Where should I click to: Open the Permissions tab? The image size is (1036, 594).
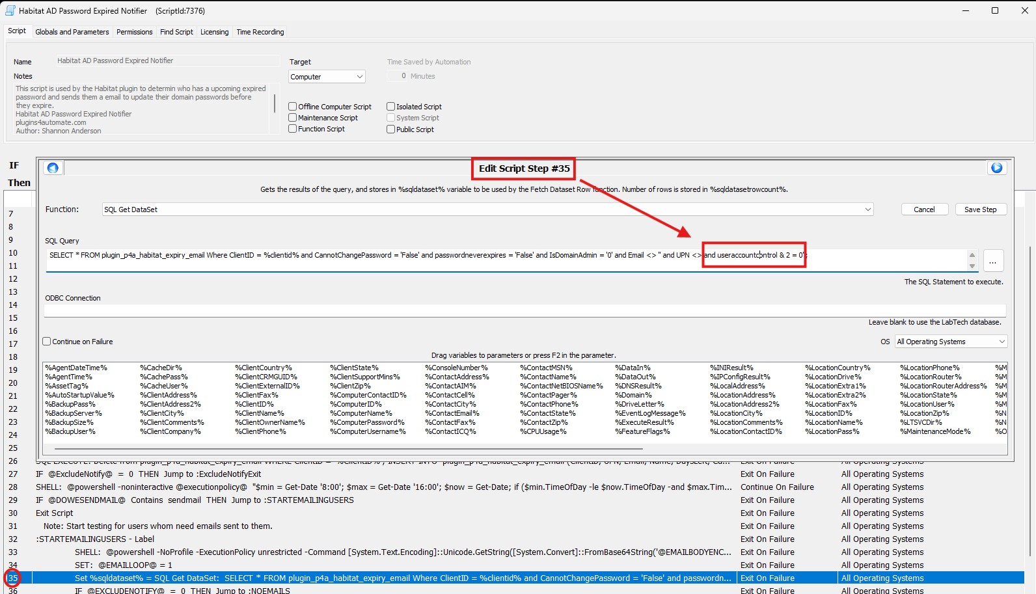(x=134, y=32)
